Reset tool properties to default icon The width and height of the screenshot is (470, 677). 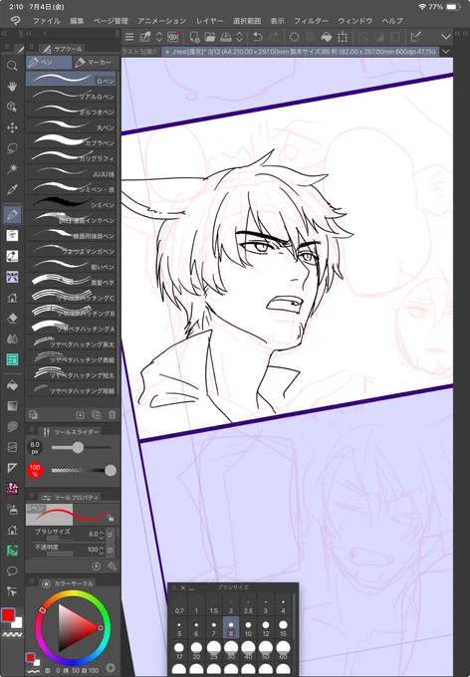click(97, 566)
